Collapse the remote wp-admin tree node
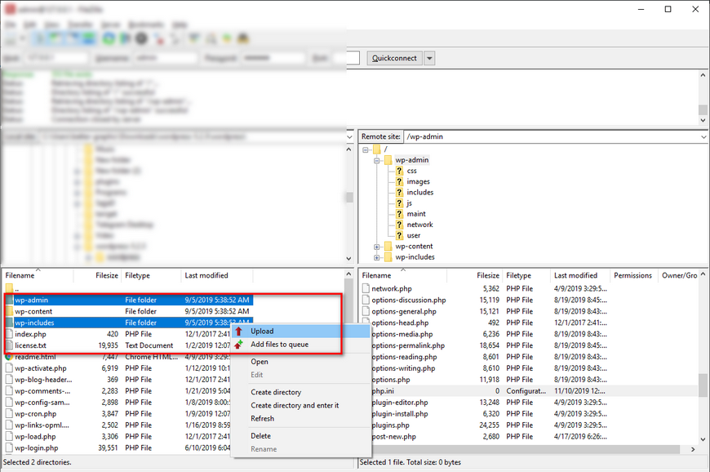The image size is (710, 472). 377,160
